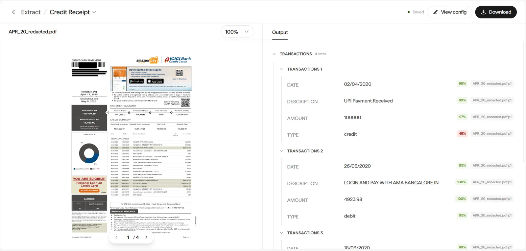Click LOGIN AND PAY WITH AMA BANGALORE IN

tap(391, 183)
